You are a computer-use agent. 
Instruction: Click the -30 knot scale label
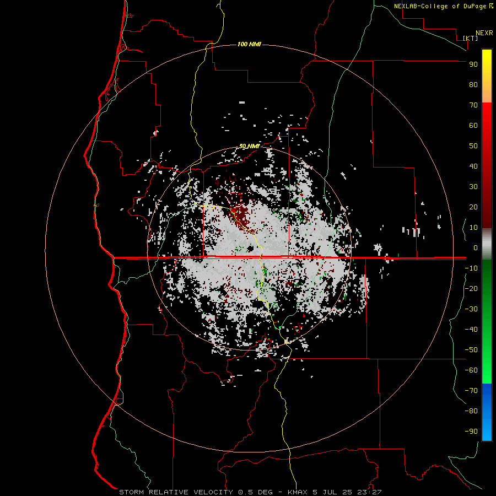tap(471, 309)
